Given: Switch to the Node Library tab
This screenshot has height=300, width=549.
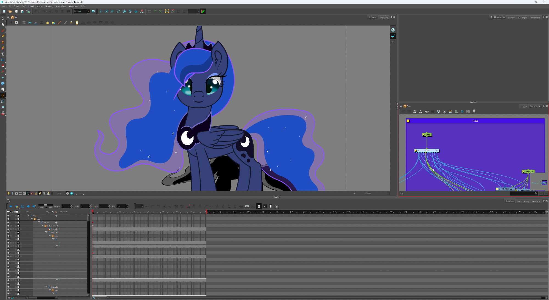Looking at the screenshot, I should tap(523, 201).
